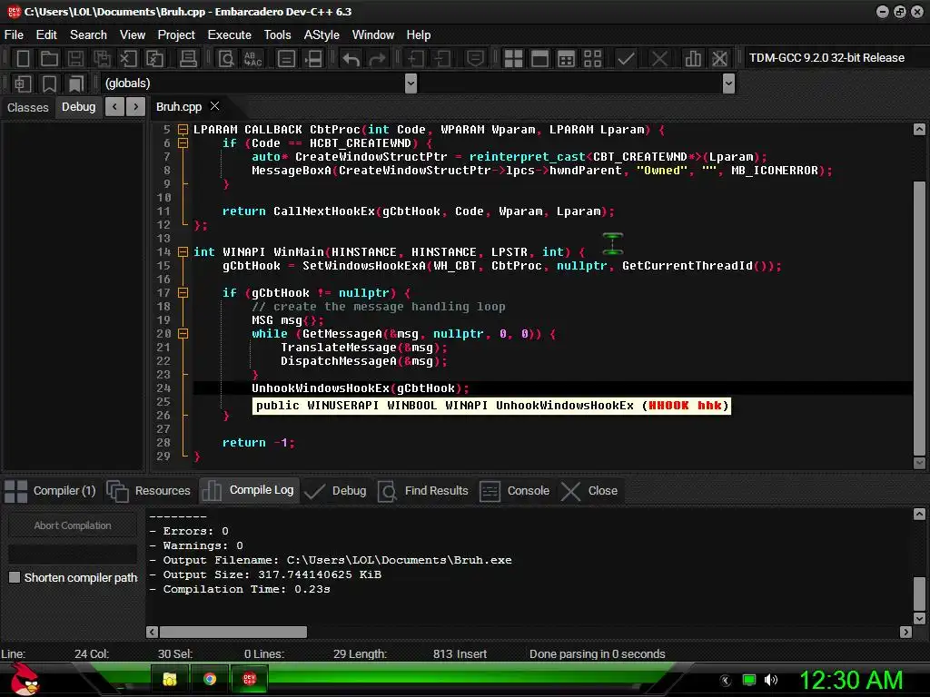Open the members dropdown next to globals
This screenshot has width=930, height=697.
pos(729,83)
